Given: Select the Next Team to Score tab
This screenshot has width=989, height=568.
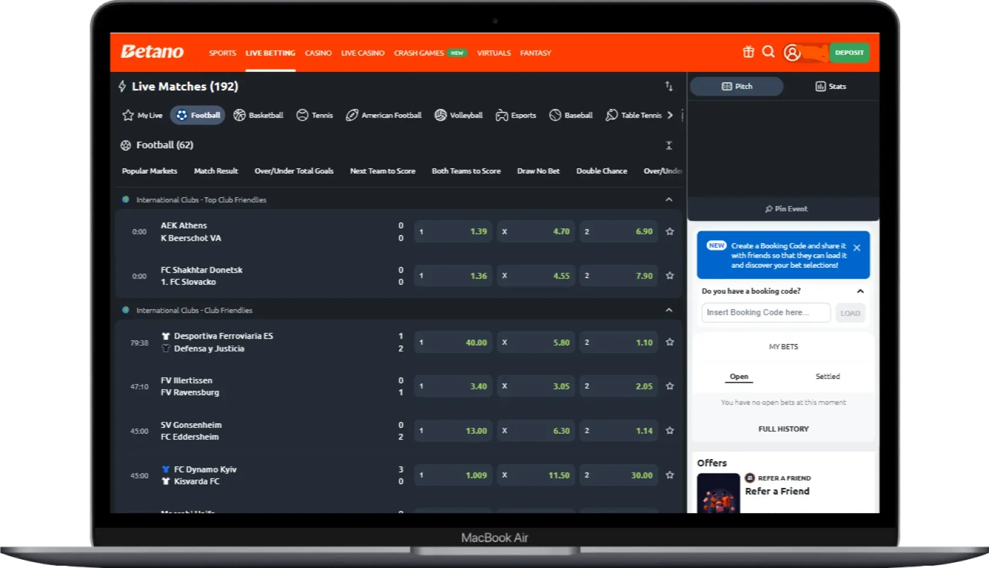Looking at the screenshot, I should 383,171.
